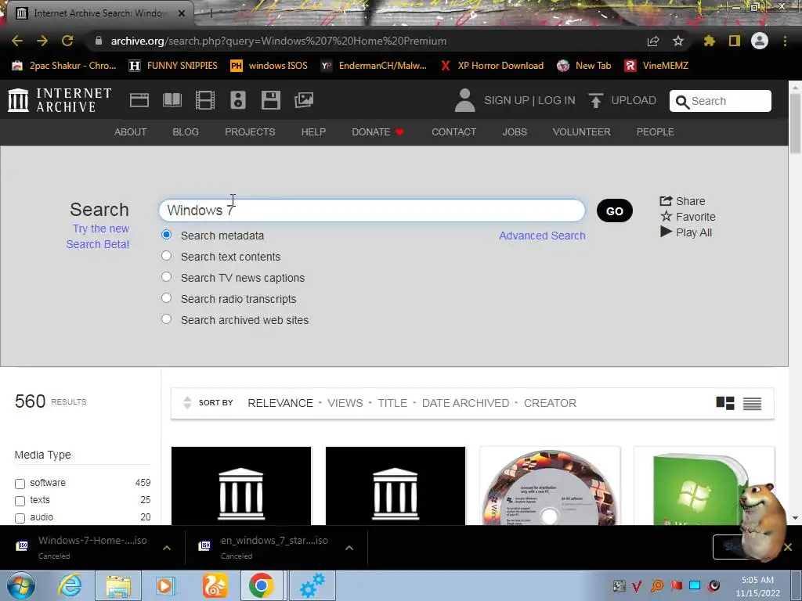Click LOG IN link
Image resolution: width=802 pixels, height=601 pixels.
tap(557, 100)
